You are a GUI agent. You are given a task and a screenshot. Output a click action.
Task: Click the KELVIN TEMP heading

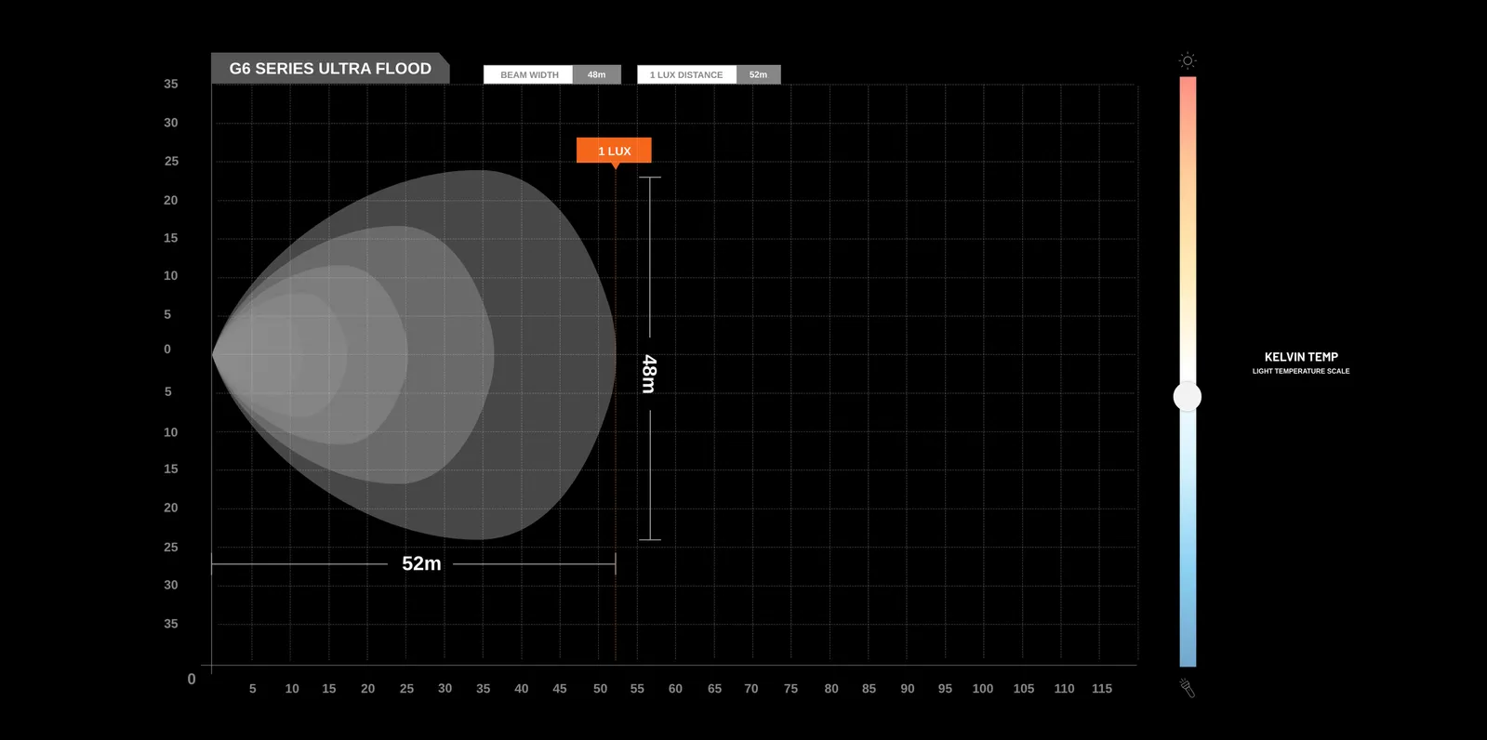coord(1301,357)
